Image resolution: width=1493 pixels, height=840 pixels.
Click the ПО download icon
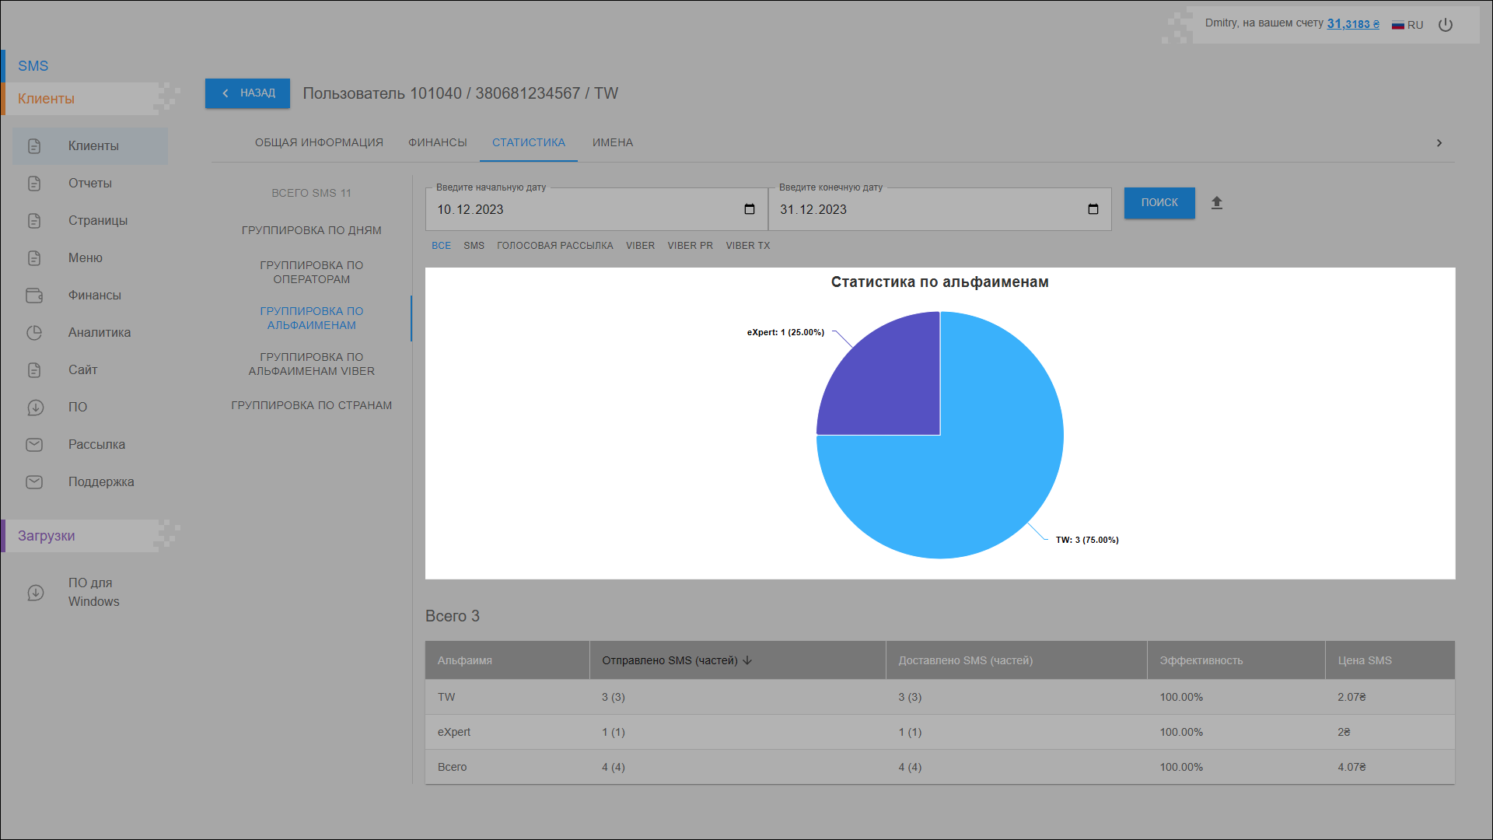(x=34, y=408)
